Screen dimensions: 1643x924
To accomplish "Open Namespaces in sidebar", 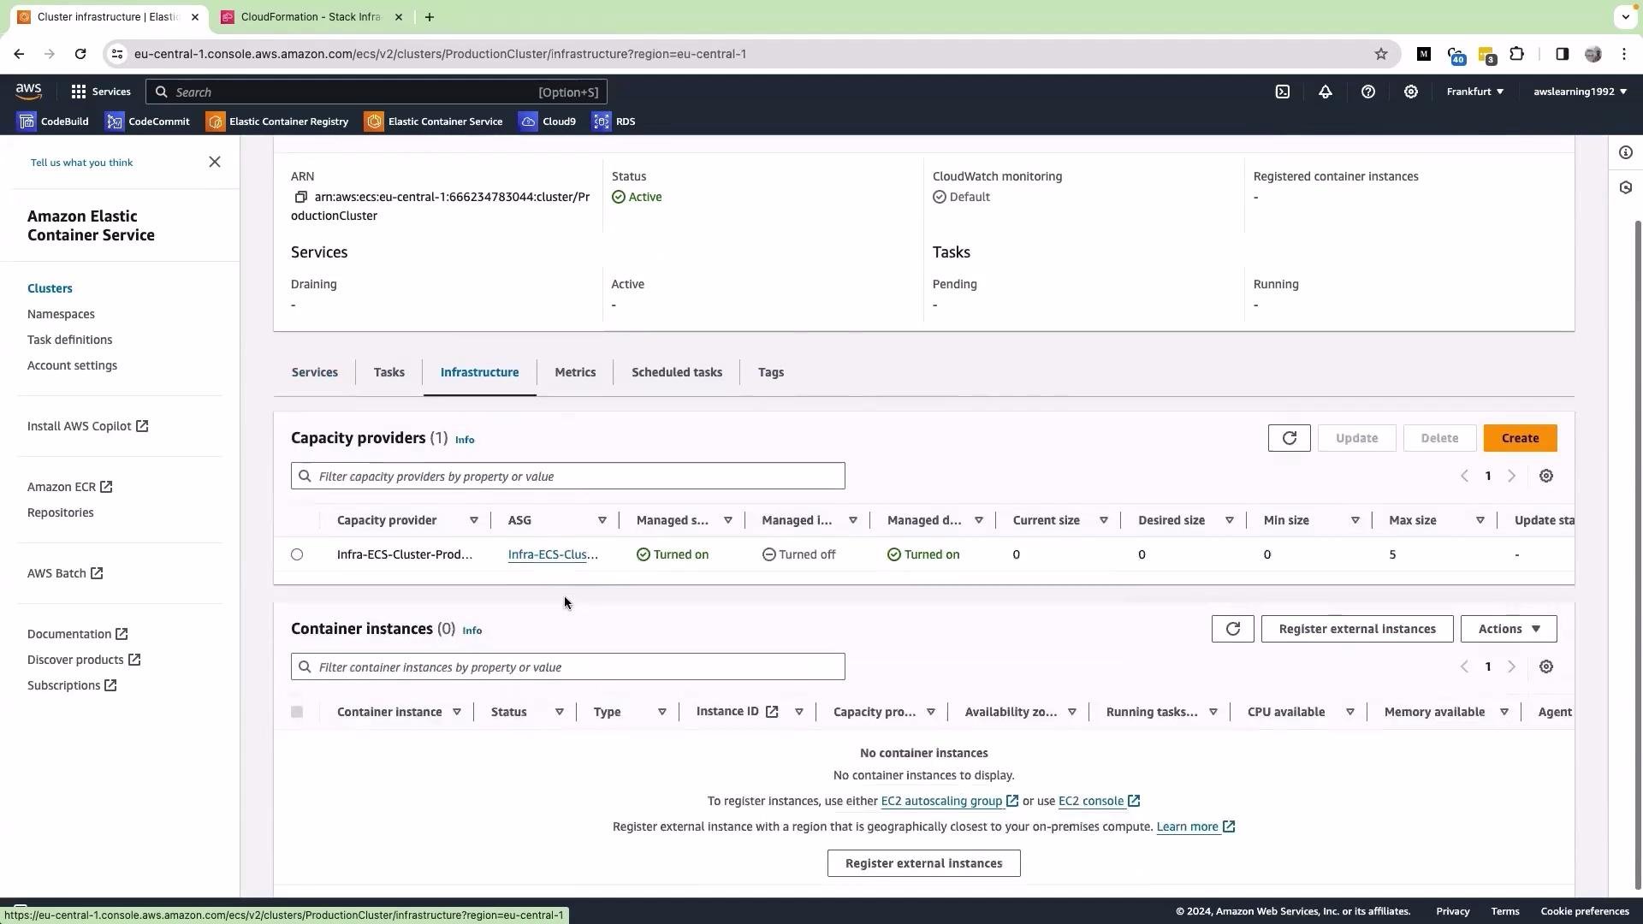I will 61,314.
